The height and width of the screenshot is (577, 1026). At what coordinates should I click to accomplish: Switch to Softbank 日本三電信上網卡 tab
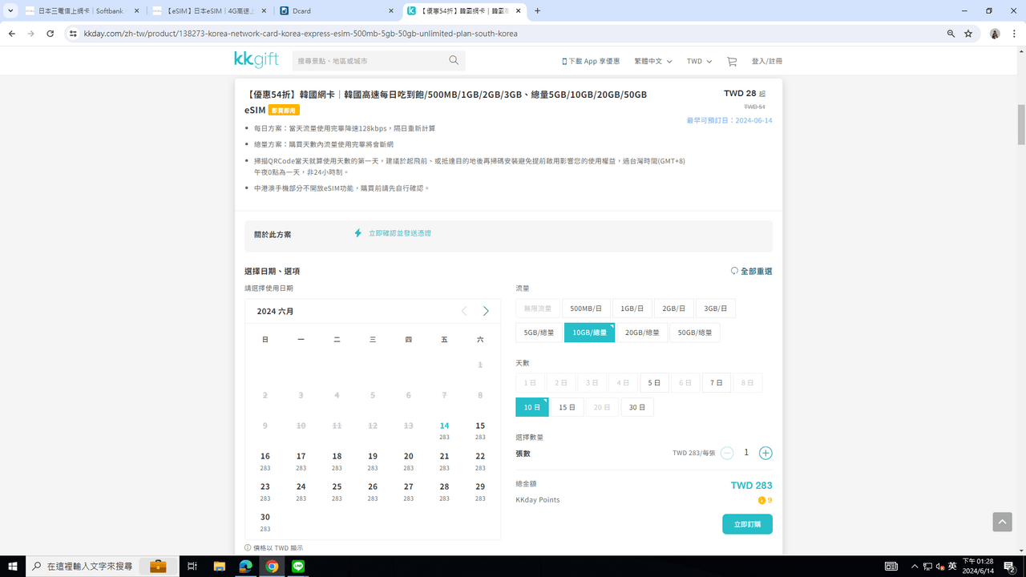(83, 11)
